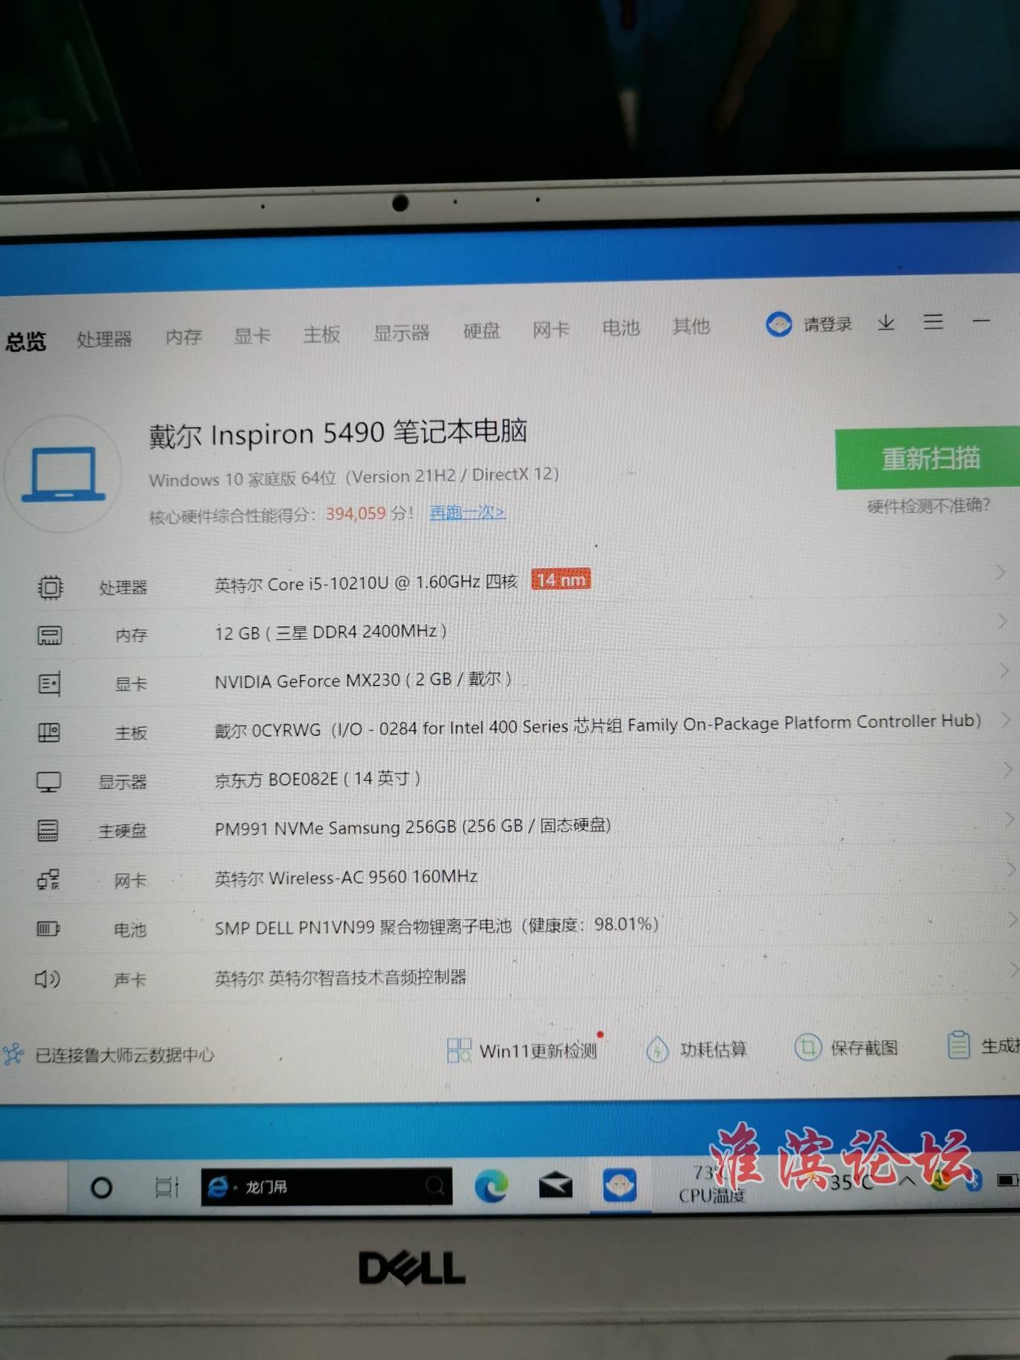
Task: Click the sound card speaker icon
Action: (x=48, y=979)
